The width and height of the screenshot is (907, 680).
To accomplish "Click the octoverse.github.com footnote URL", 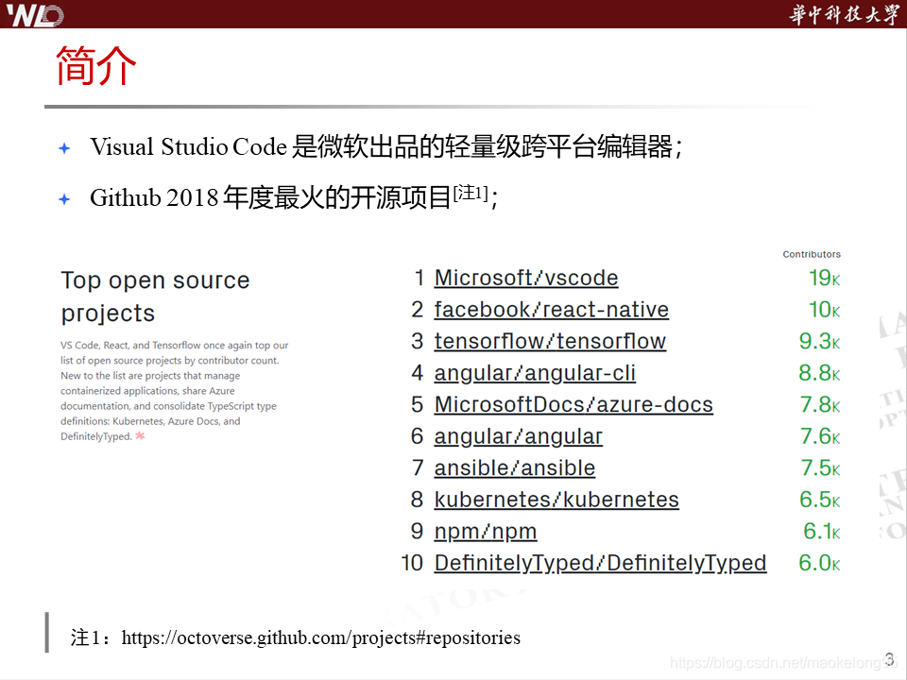I will (x=320, y=637).
